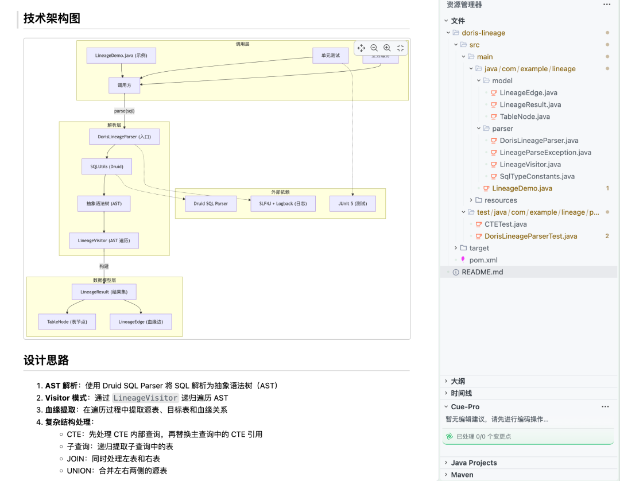The height and width of the screenshot is (481, 620).
Task: Click the SLF4J + Logback diagram node
Action: click(283, 204)
